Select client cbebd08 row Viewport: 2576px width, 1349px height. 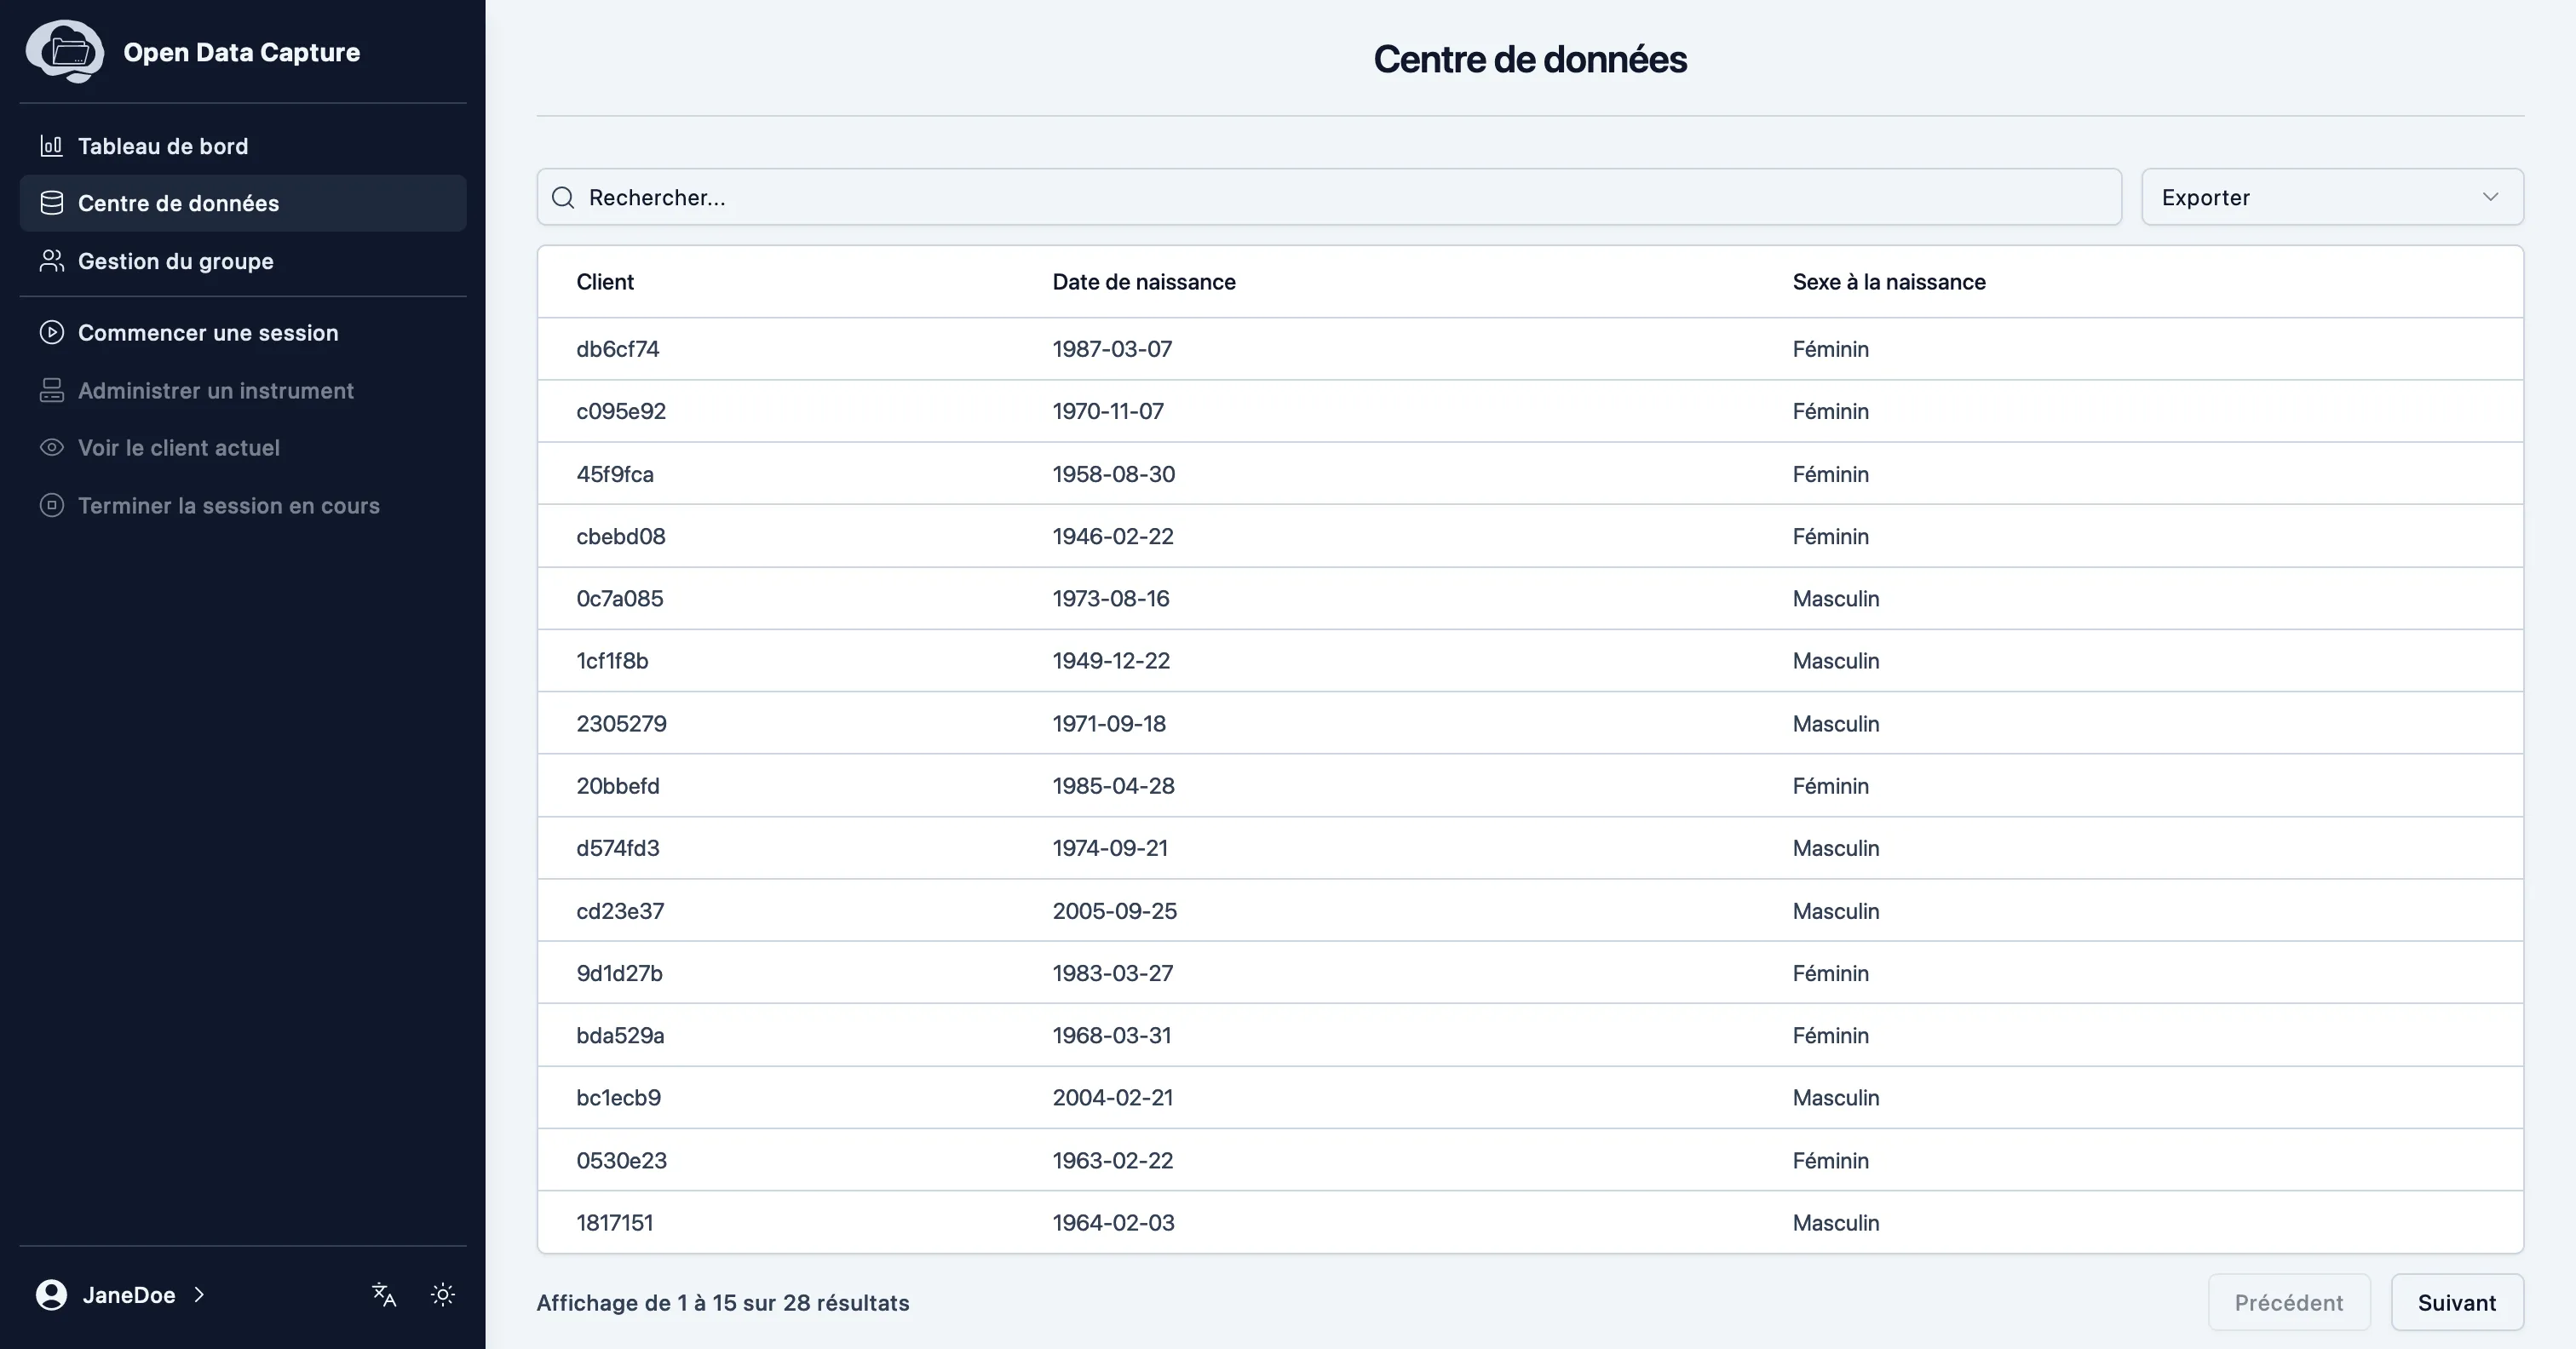(1530, 536)
